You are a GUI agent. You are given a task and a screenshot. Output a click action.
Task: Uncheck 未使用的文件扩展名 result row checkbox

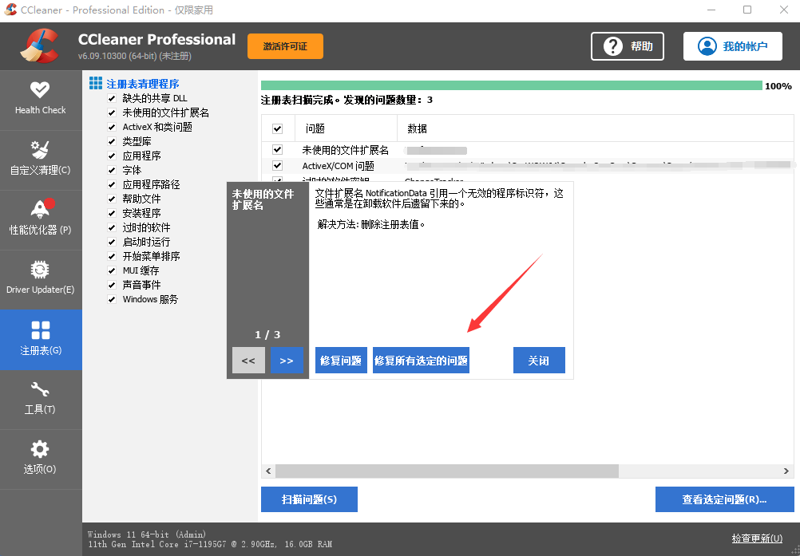pyautogui.click(x=278, y=150)
